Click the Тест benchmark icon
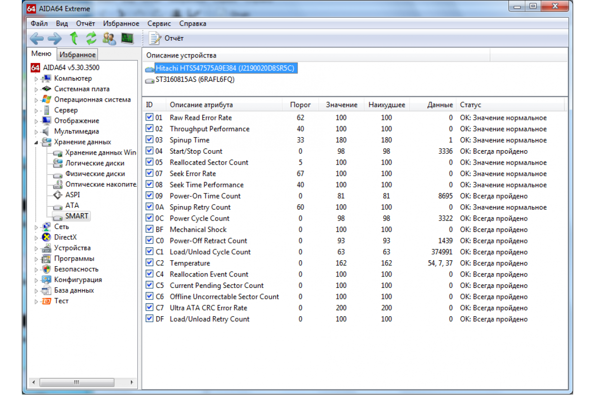 pyautogui.click(x=47, y=301)
